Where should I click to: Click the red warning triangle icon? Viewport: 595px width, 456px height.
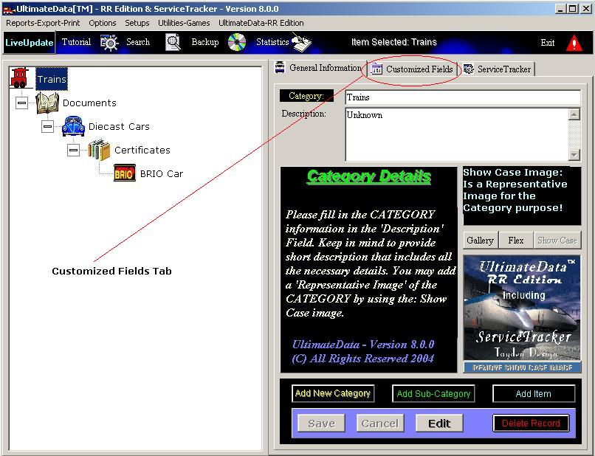coord(574,43)
